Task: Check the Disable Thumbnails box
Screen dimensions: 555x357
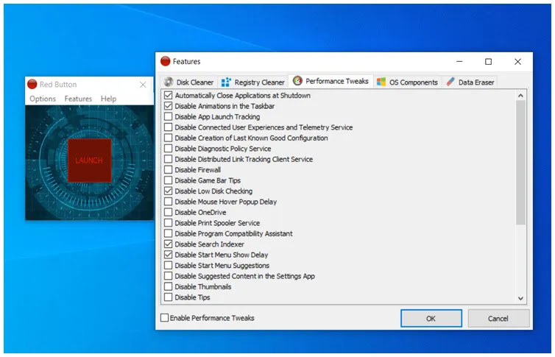Action: click(x=169, y=286)
